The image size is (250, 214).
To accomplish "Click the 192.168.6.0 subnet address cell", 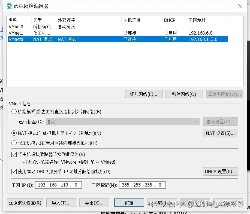I will (201, 33).
